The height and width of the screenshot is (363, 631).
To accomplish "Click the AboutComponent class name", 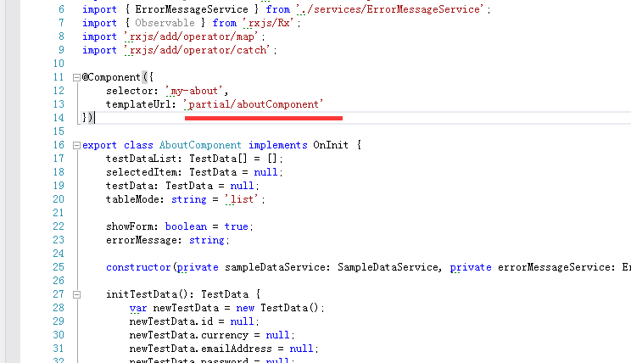I will click(x=200, y=145).
